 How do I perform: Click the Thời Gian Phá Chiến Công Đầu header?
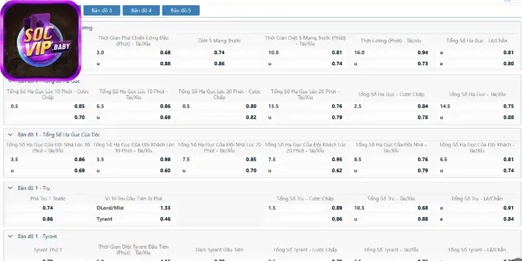tap(134, 40)
